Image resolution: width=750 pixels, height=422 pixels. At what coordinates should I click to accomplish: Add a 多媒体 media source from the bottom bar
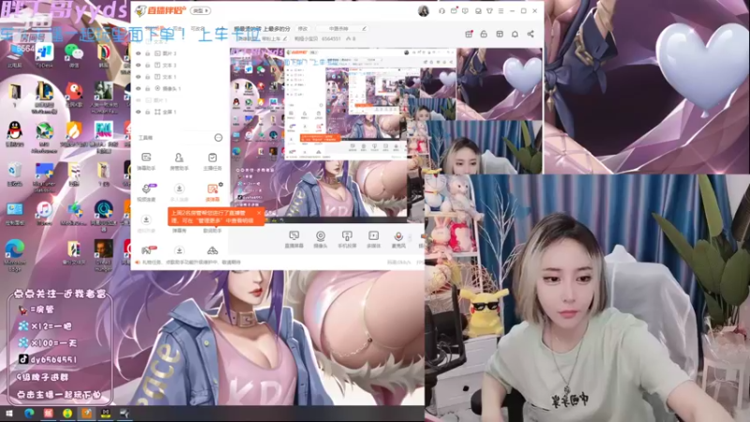[373, 238]
